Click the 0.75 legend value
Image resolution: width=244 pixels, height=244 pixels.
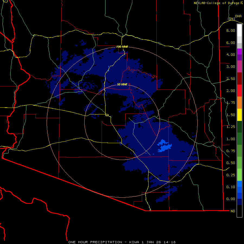231,151
